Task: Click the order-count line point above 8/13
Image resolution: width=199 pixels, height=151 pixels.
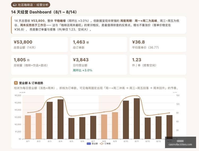Action: (158, 114)
